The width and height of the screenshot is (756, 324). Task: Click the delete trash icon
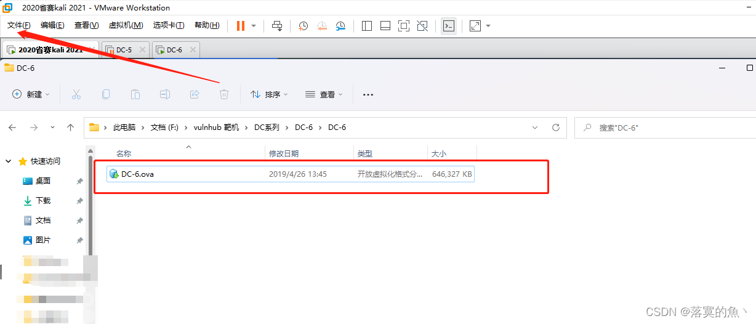224,94
